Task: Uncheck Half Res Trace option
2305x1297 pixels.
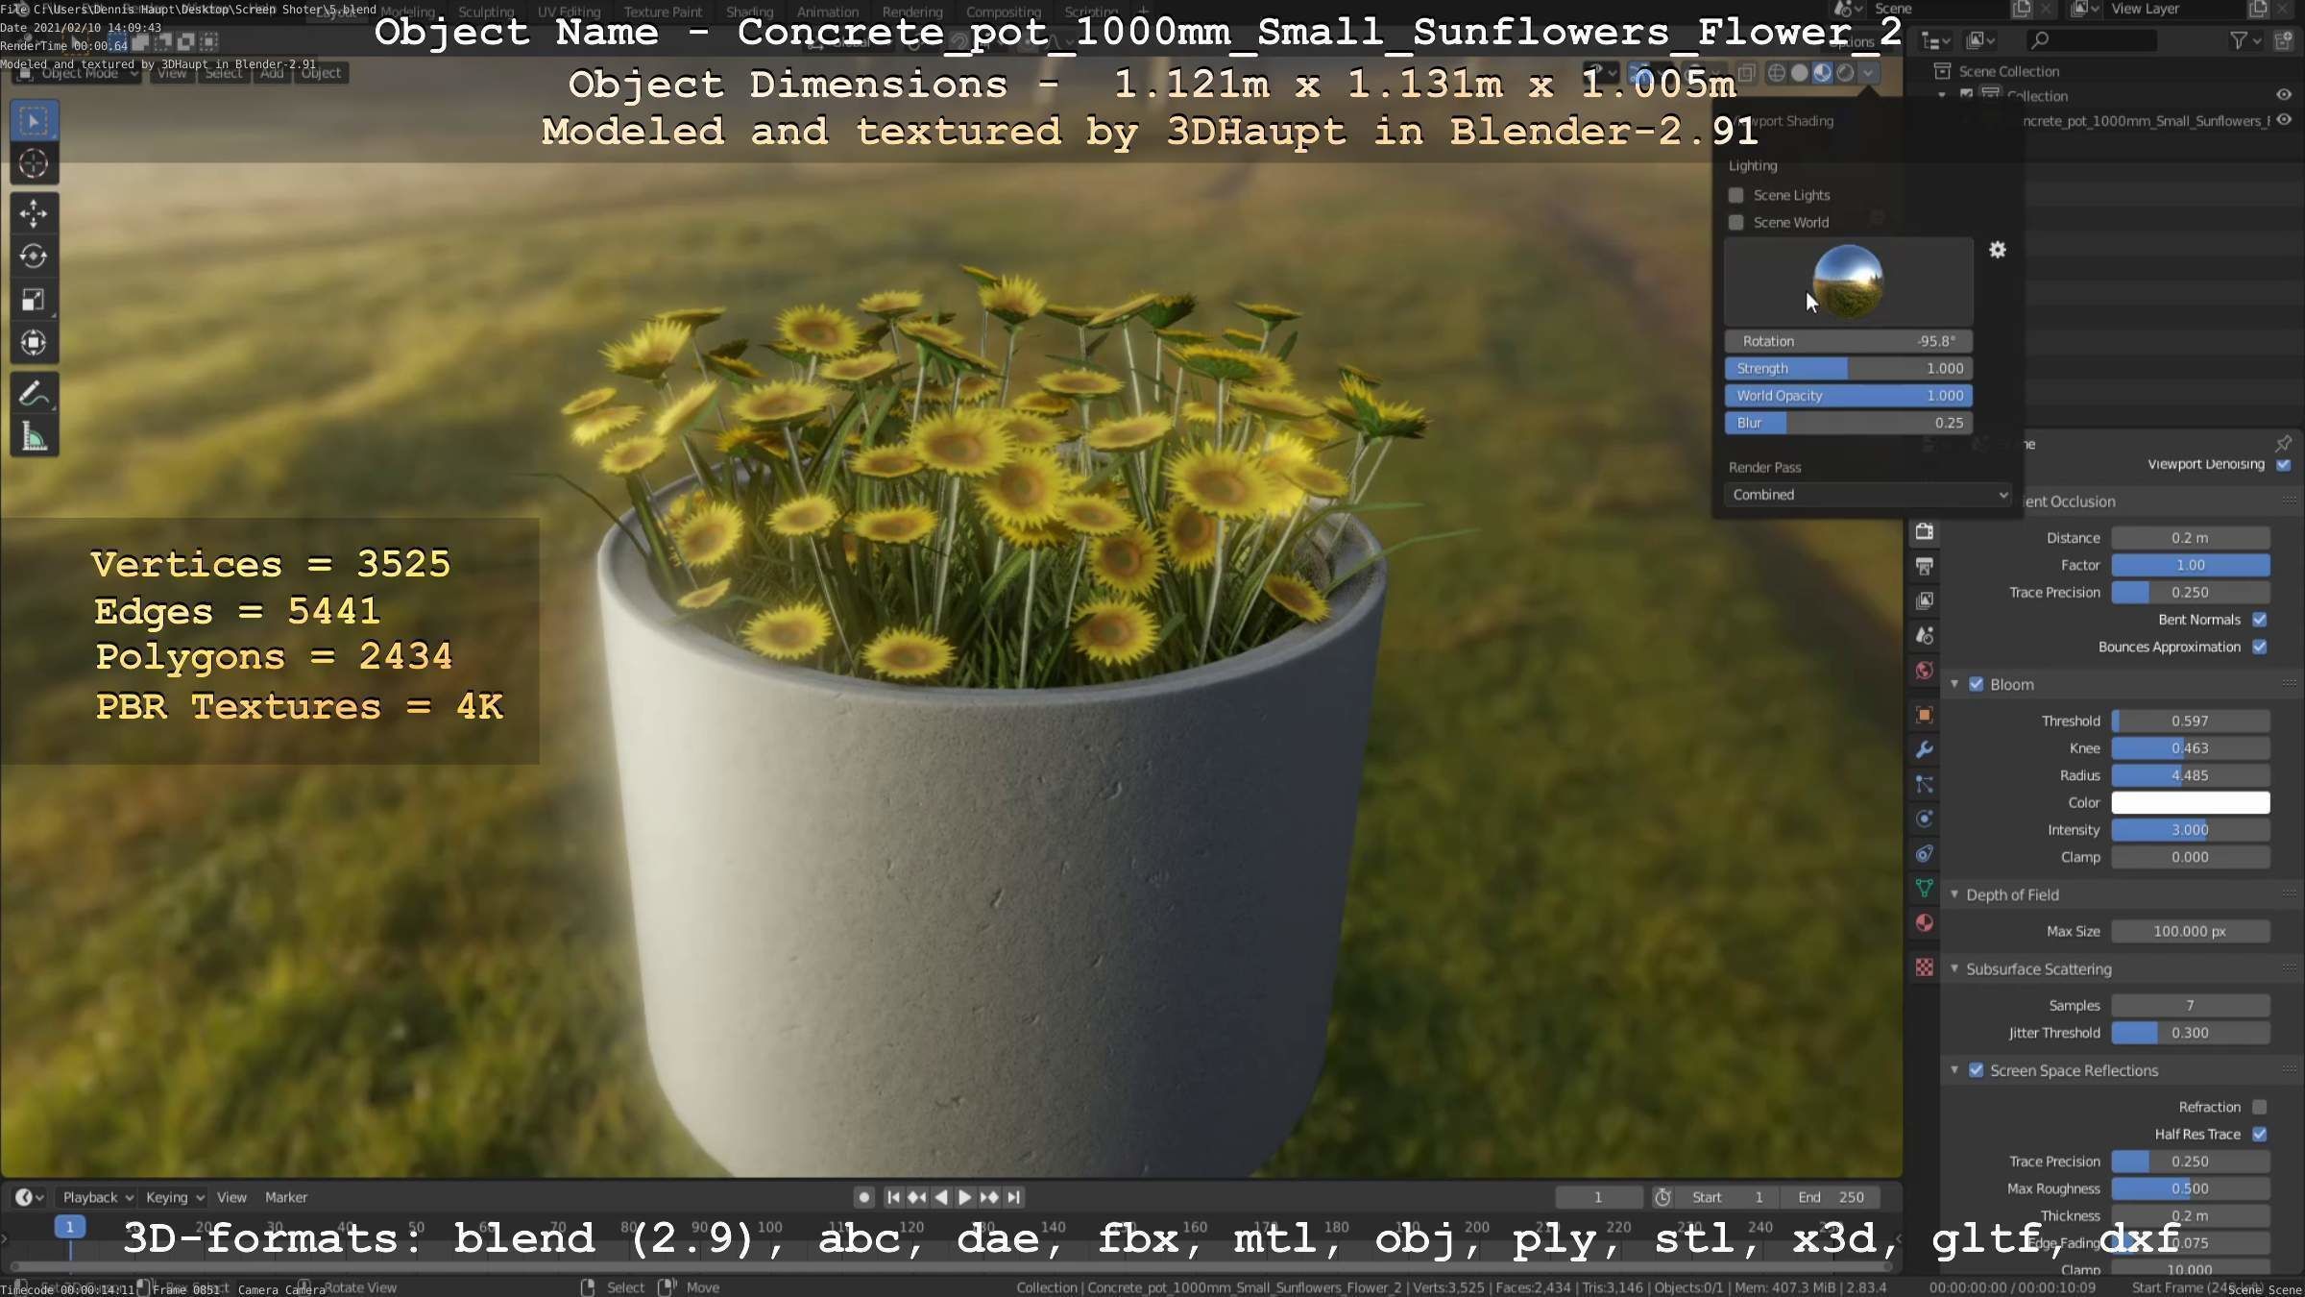Action: (x=2260, y=1134)
